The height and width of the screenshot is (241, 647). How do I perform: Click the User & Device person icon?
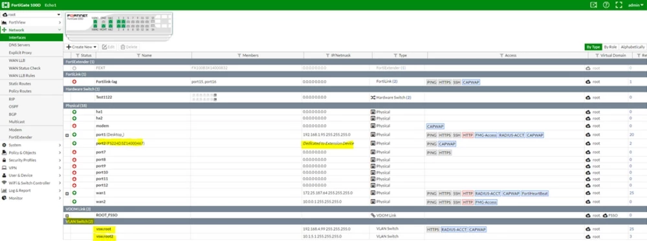(x=5, y=176)
